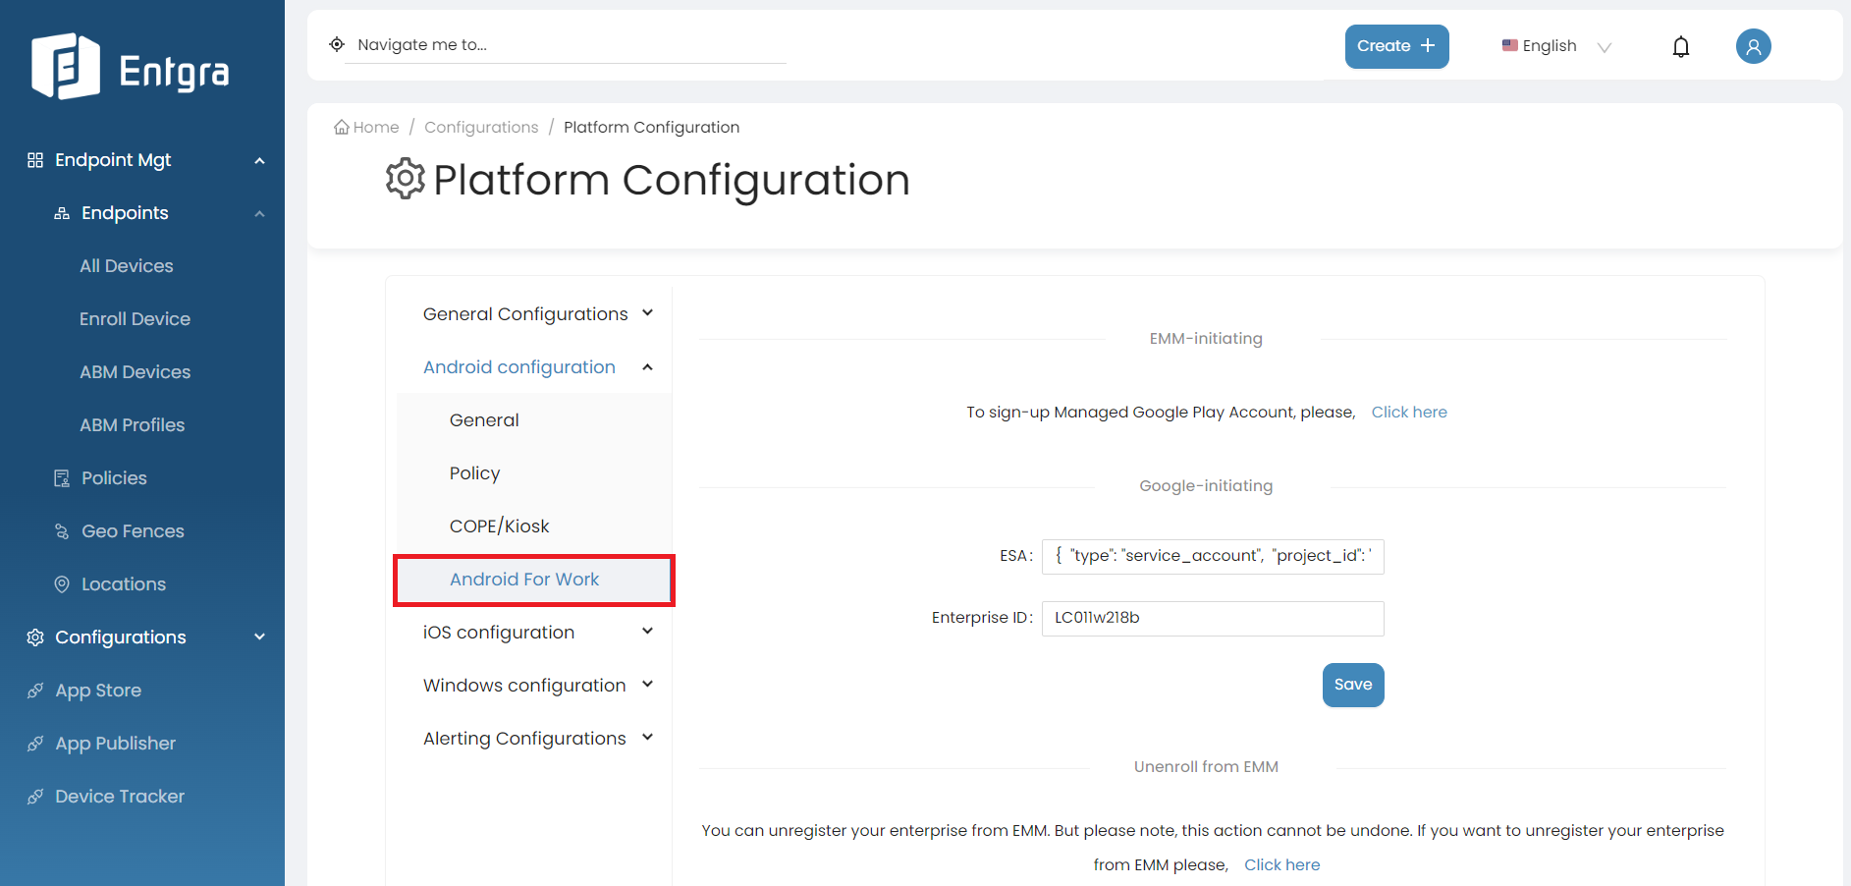This screenshot has width=1851, height=886.
Task: Click the Configurations gear icon in sidebar
Action: (x=35, y=637)
